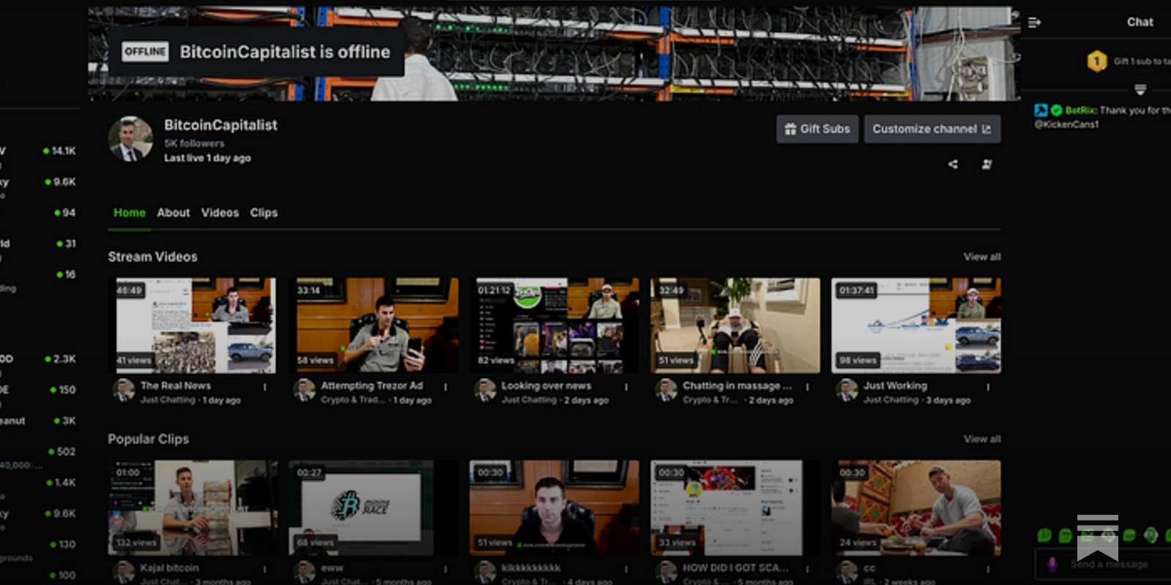This screenshot has height=585, width=1171.
Task: Open options menu for The Real News
Action: [x=265, y=387]
